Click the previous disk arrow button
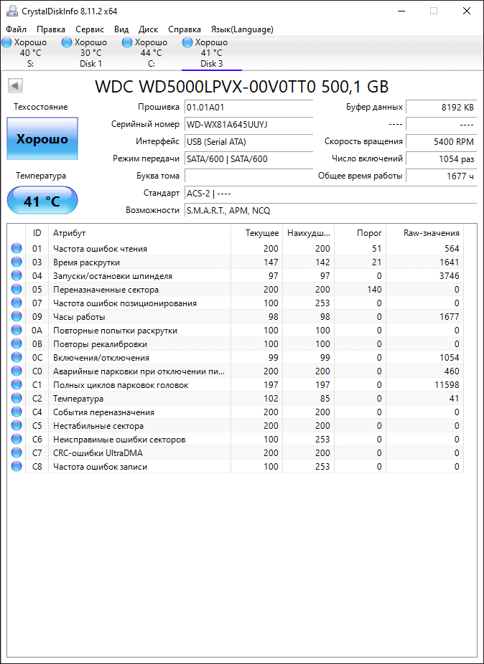The width and height of the screenshot is (484, 664). point(15,86)
